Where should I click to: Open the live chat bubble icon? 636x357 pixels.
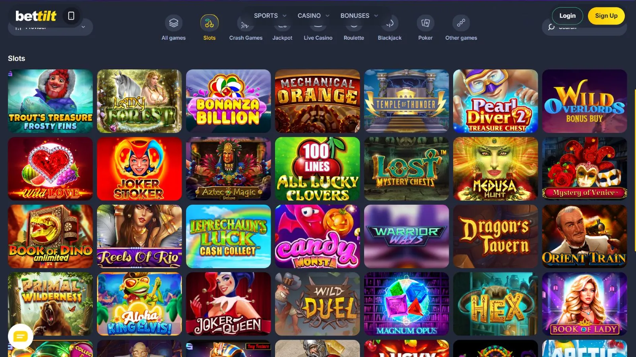point(20,337)
